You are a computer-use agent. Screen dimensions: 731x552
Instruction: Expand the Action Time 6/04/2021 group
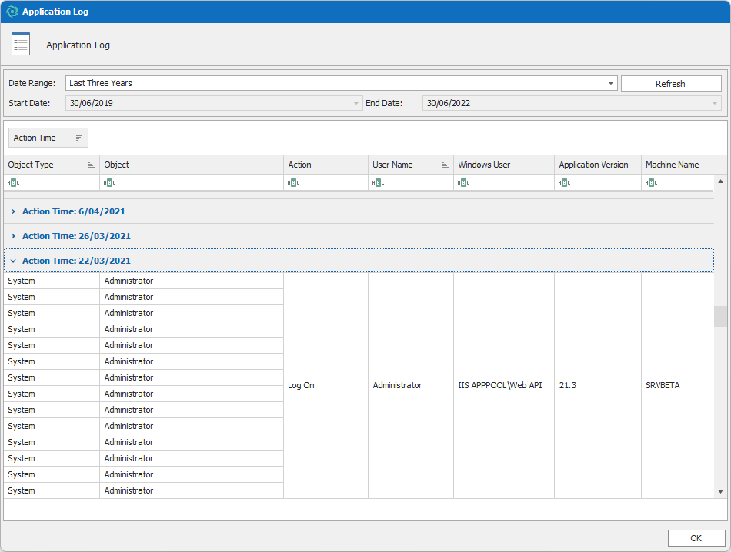[x=14, y=211]
